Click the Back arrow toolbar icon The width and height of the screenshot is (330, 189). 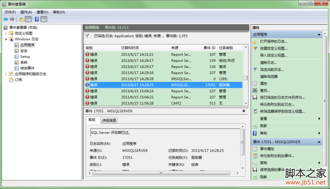5,19
